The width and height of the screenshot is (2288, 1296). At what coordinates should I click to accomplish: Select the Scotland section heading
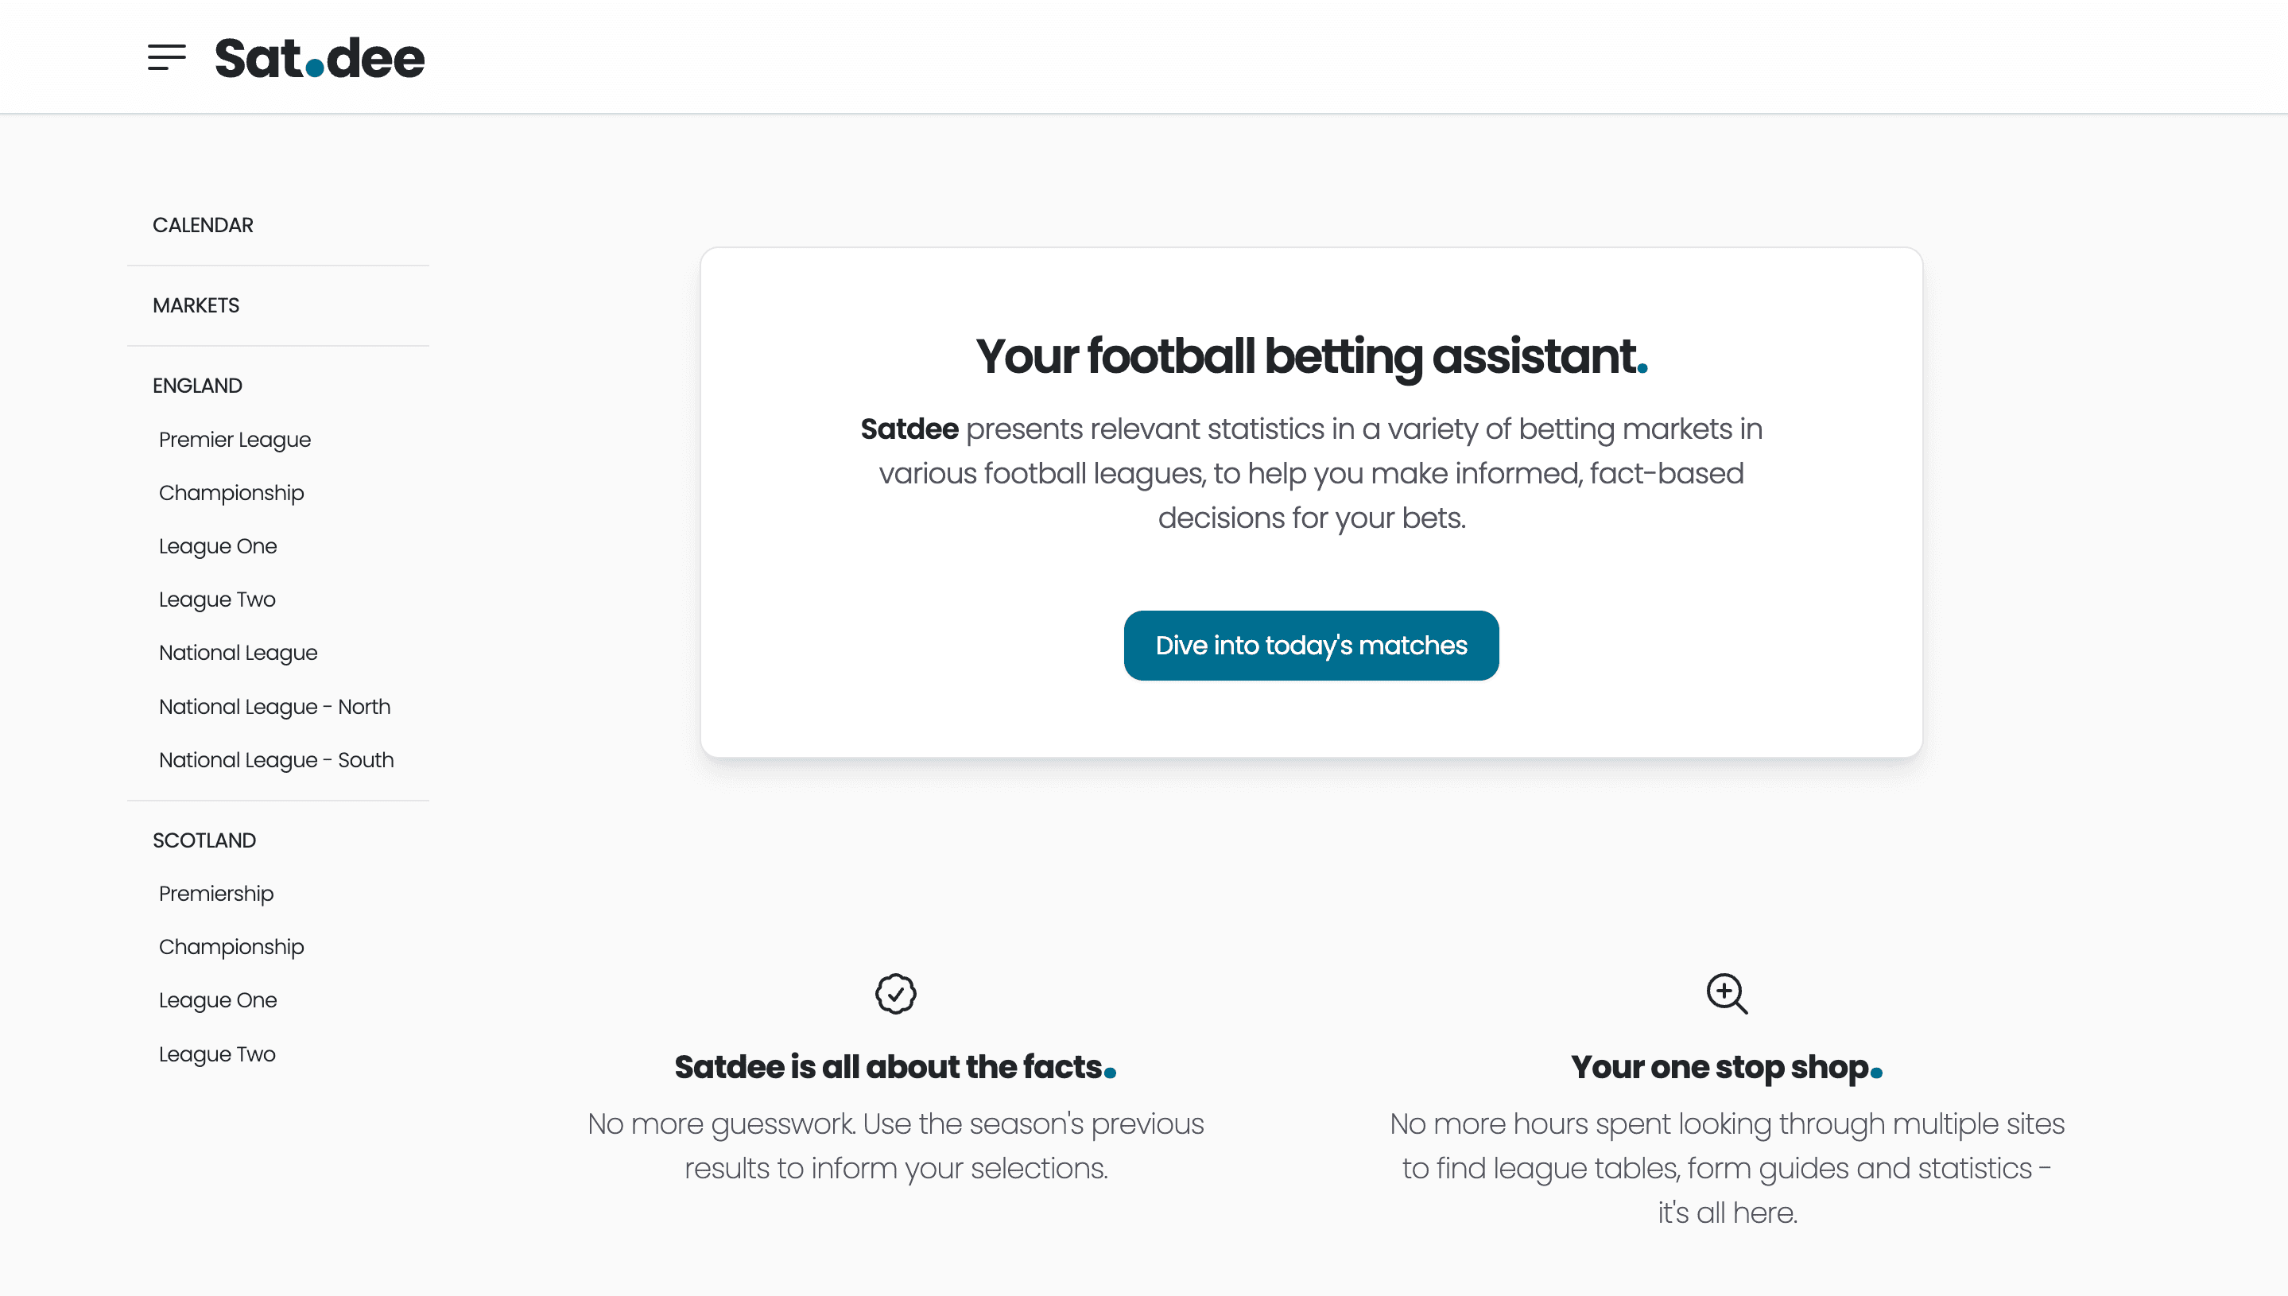point(204,840)
